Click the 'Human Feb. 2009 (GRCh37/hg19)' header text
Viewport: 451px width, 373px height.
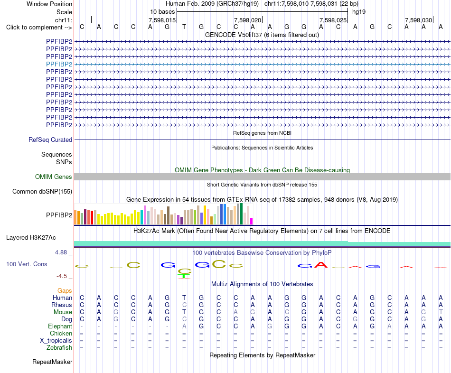click(212, 4)
